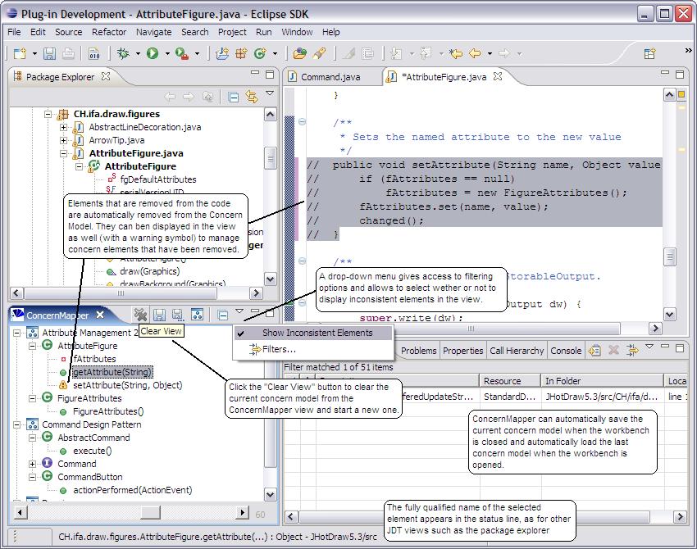Click the New Concern icon in ConcernMapper
The height and width of the screenshot is (549, 697).
197,315
